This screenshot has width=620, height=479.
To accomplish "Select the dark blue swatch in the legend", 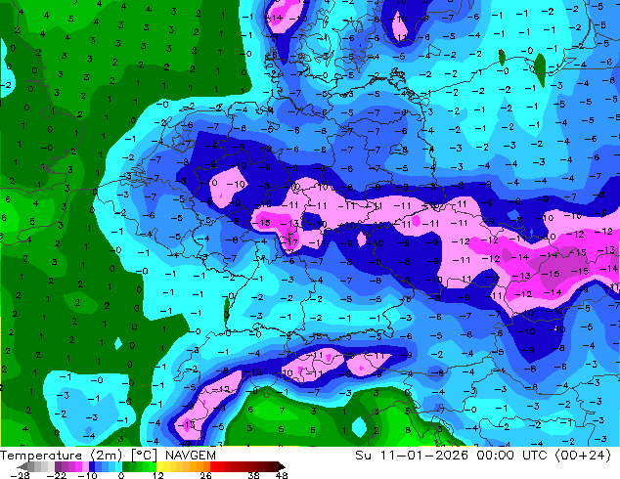I will coord(92,466).
